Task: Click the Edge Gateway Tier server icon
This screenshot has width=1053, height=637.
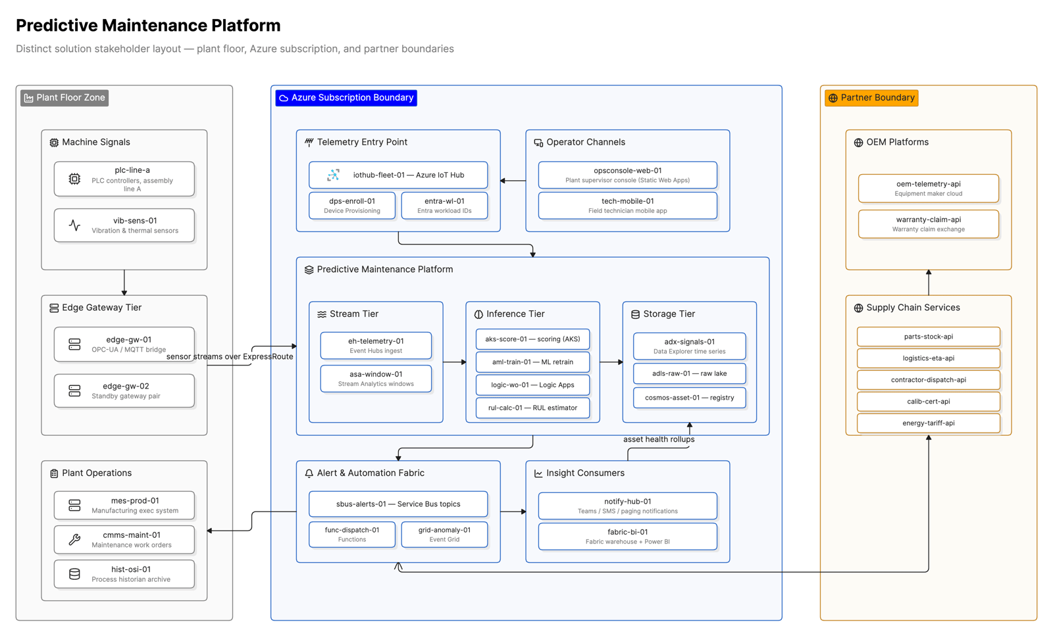Action: click(x=54, y=308)
